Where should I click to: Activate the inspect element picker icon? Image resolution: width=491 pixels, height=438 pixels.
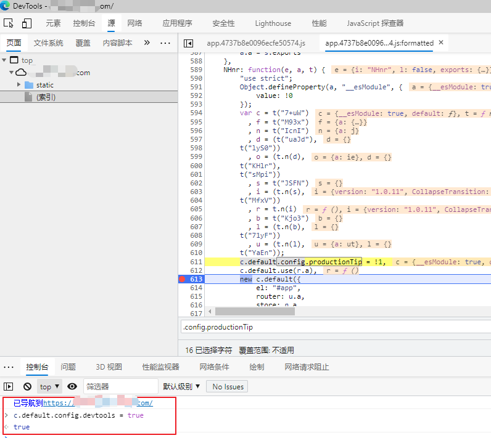click(9, 23)
